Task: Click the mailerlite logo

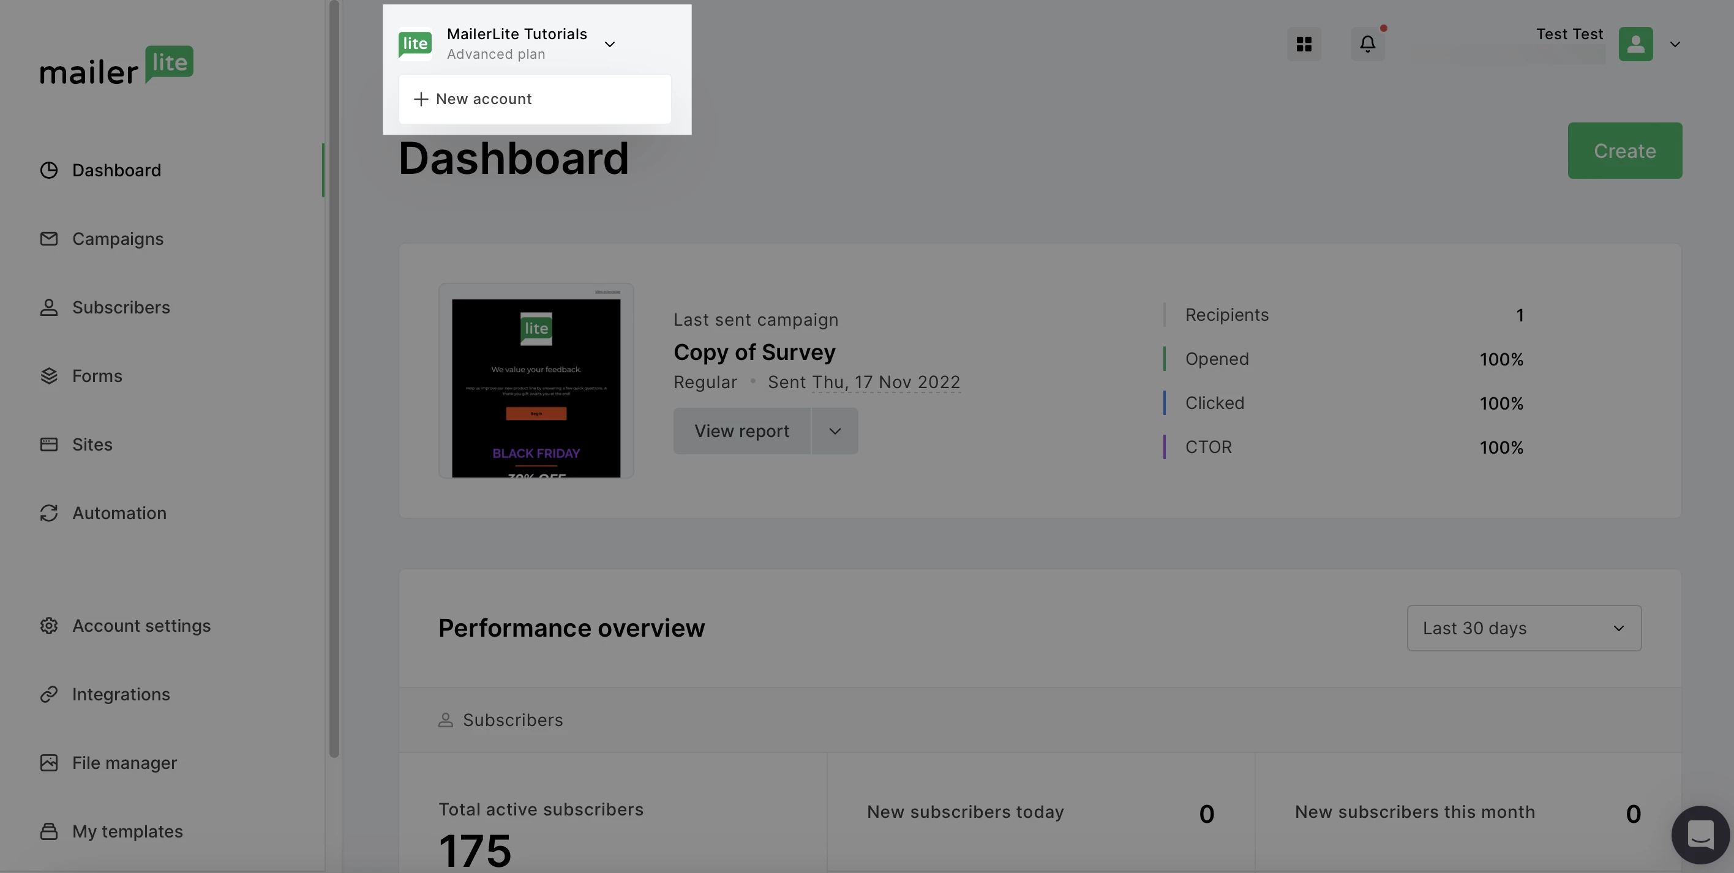Action: click(116, 66)
